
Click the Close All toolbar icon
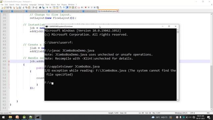tap(17, 7)
